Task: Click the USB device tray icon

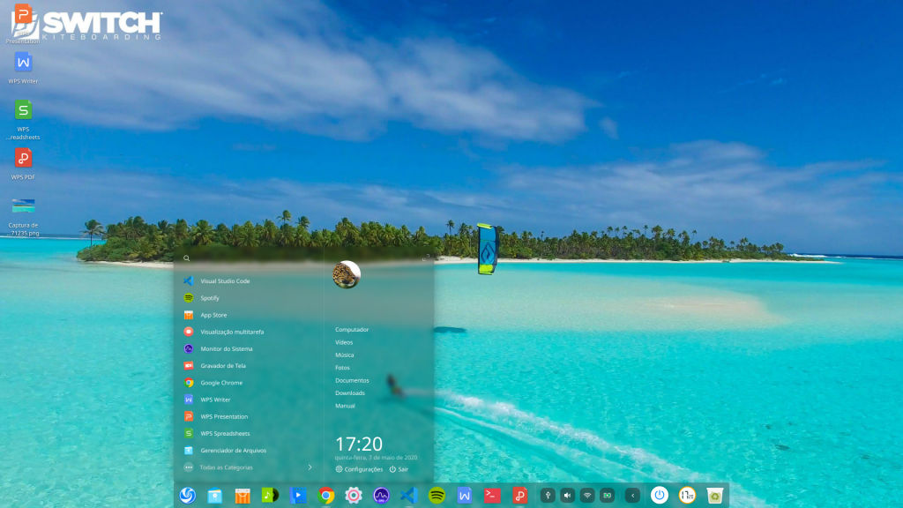Action: point(548,496)
